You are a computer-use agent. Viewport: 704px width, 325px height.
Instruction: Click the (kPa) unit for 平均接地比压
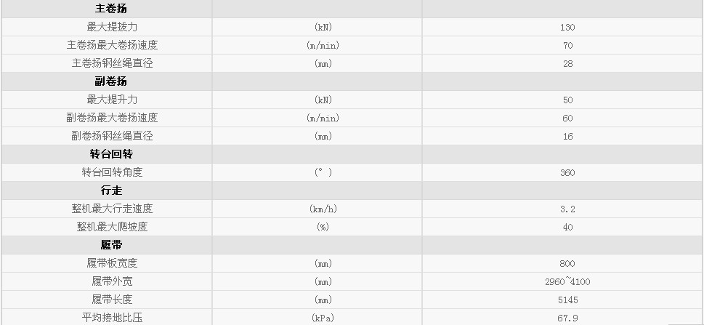pos(323,318)
